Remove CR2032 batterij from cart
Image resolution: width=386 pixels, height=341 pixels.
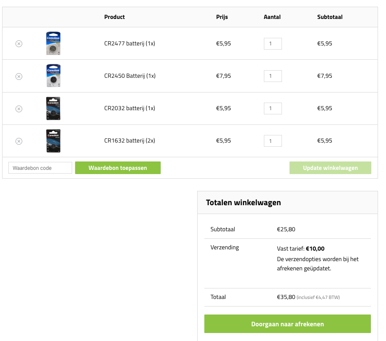(19, 109)
